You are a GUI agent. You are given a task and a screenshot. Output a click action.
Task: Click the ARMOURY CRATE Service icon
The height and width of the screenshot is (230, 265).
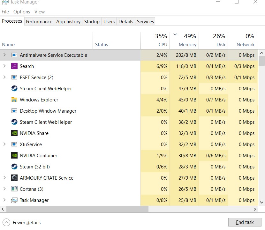click(14, 178)
